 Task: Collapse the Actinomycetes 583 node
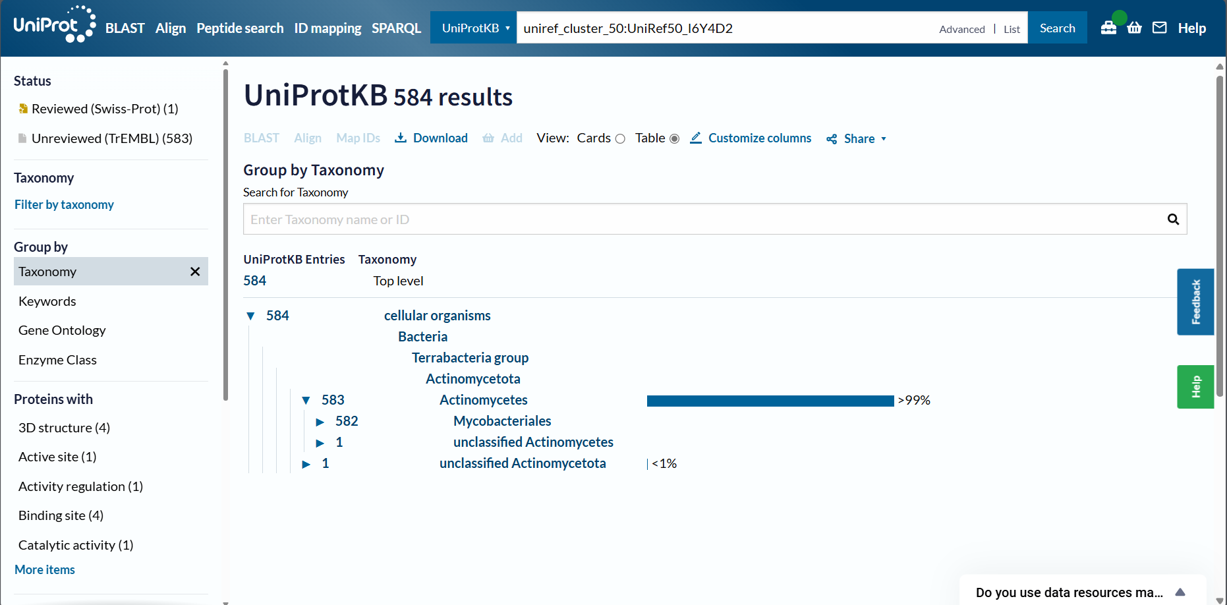coord(306,400)
